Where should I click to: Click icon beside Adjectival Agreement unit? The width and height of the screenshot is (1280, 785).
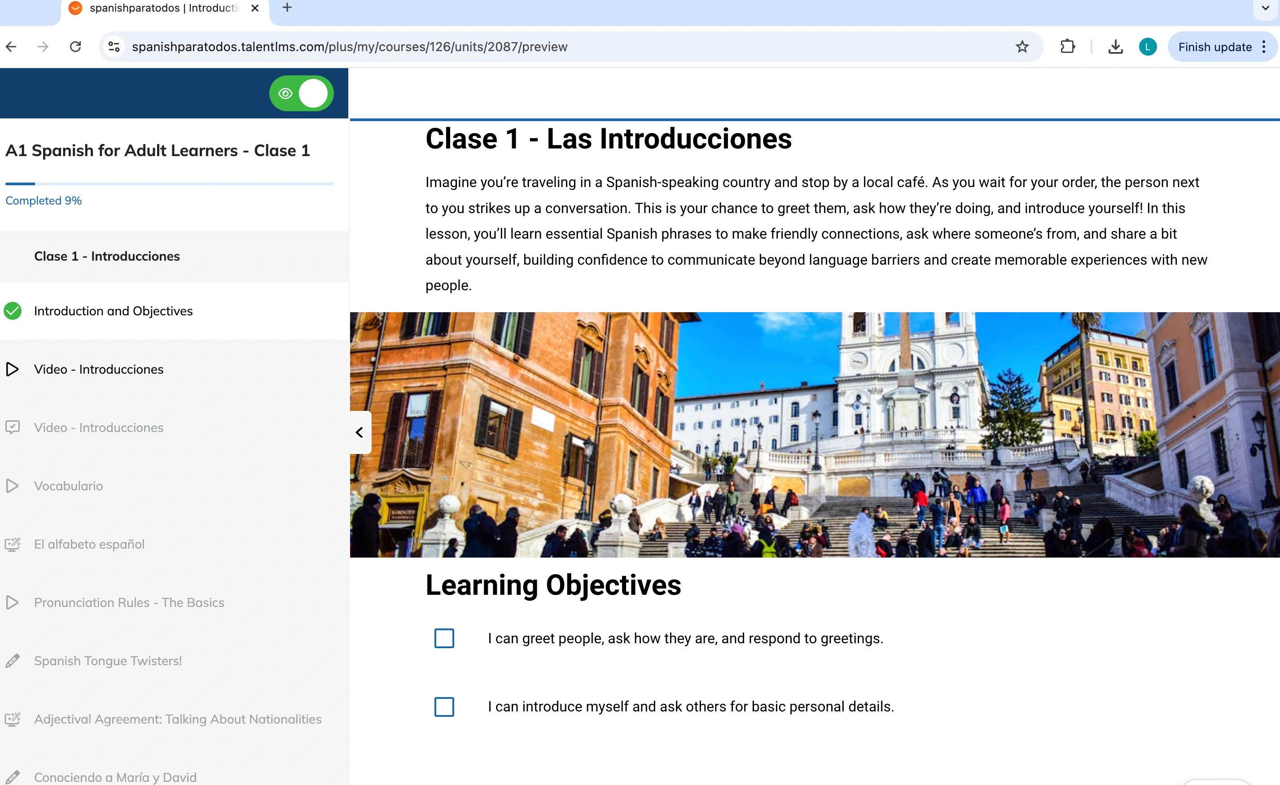(13, 719)
